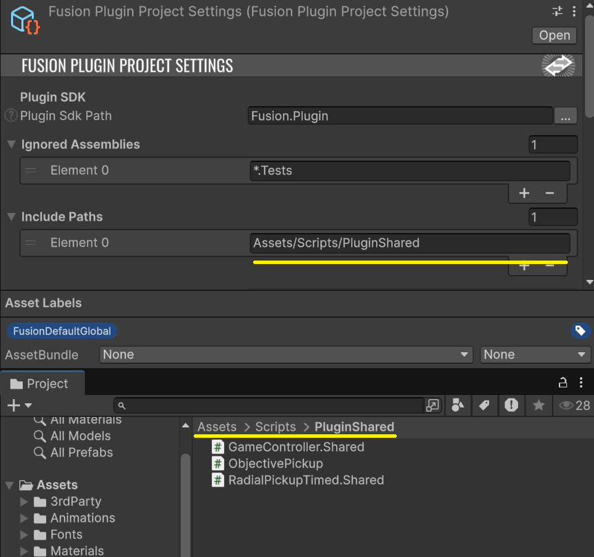Select the ObjectivePickup script
The width and height of the screenshot is (594, 557).
(268, 464)
